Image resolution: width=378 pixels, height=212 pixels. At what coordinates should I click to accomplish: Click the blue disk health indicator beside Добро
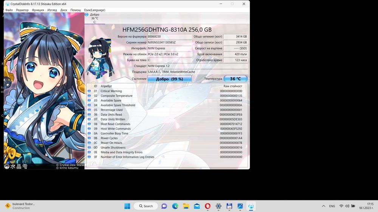click(x=87, y=15)
